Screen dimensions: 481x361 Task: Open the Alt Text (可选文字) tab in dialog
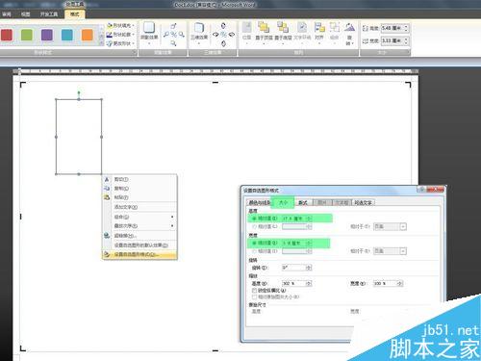click(364, 202)
